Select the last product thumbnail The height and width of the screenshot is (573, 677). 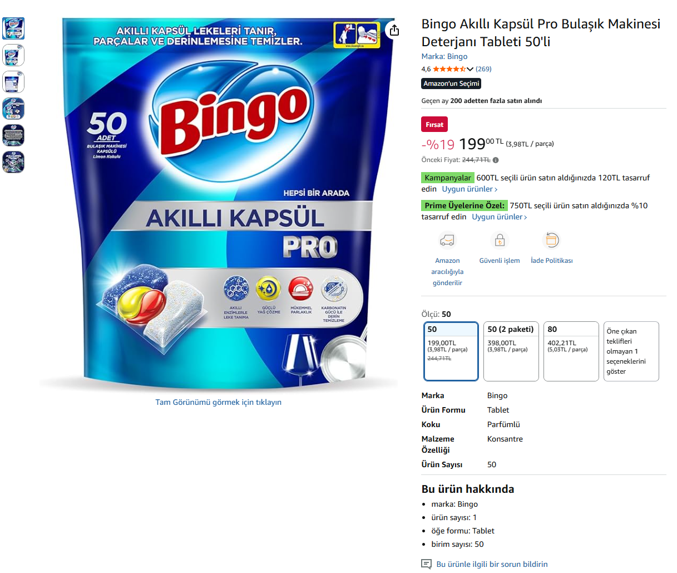(x=13, y=162)
